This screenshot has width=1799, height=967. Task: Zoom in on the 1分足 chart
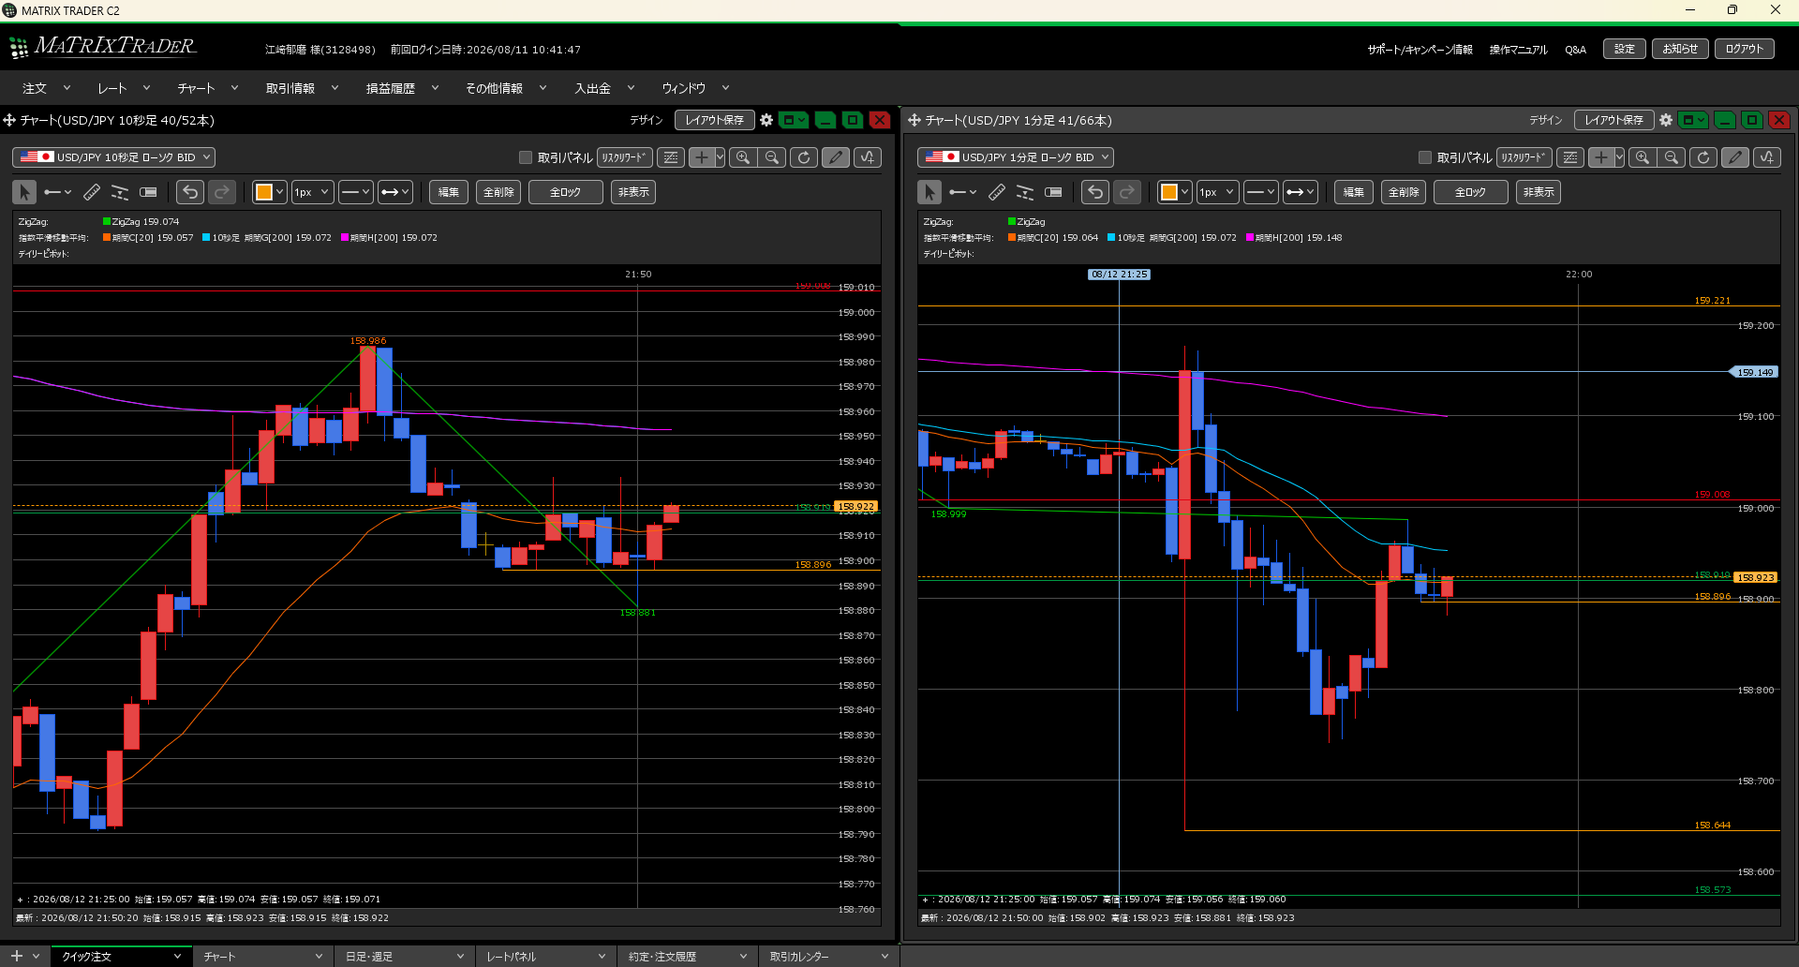point(1643,157)
